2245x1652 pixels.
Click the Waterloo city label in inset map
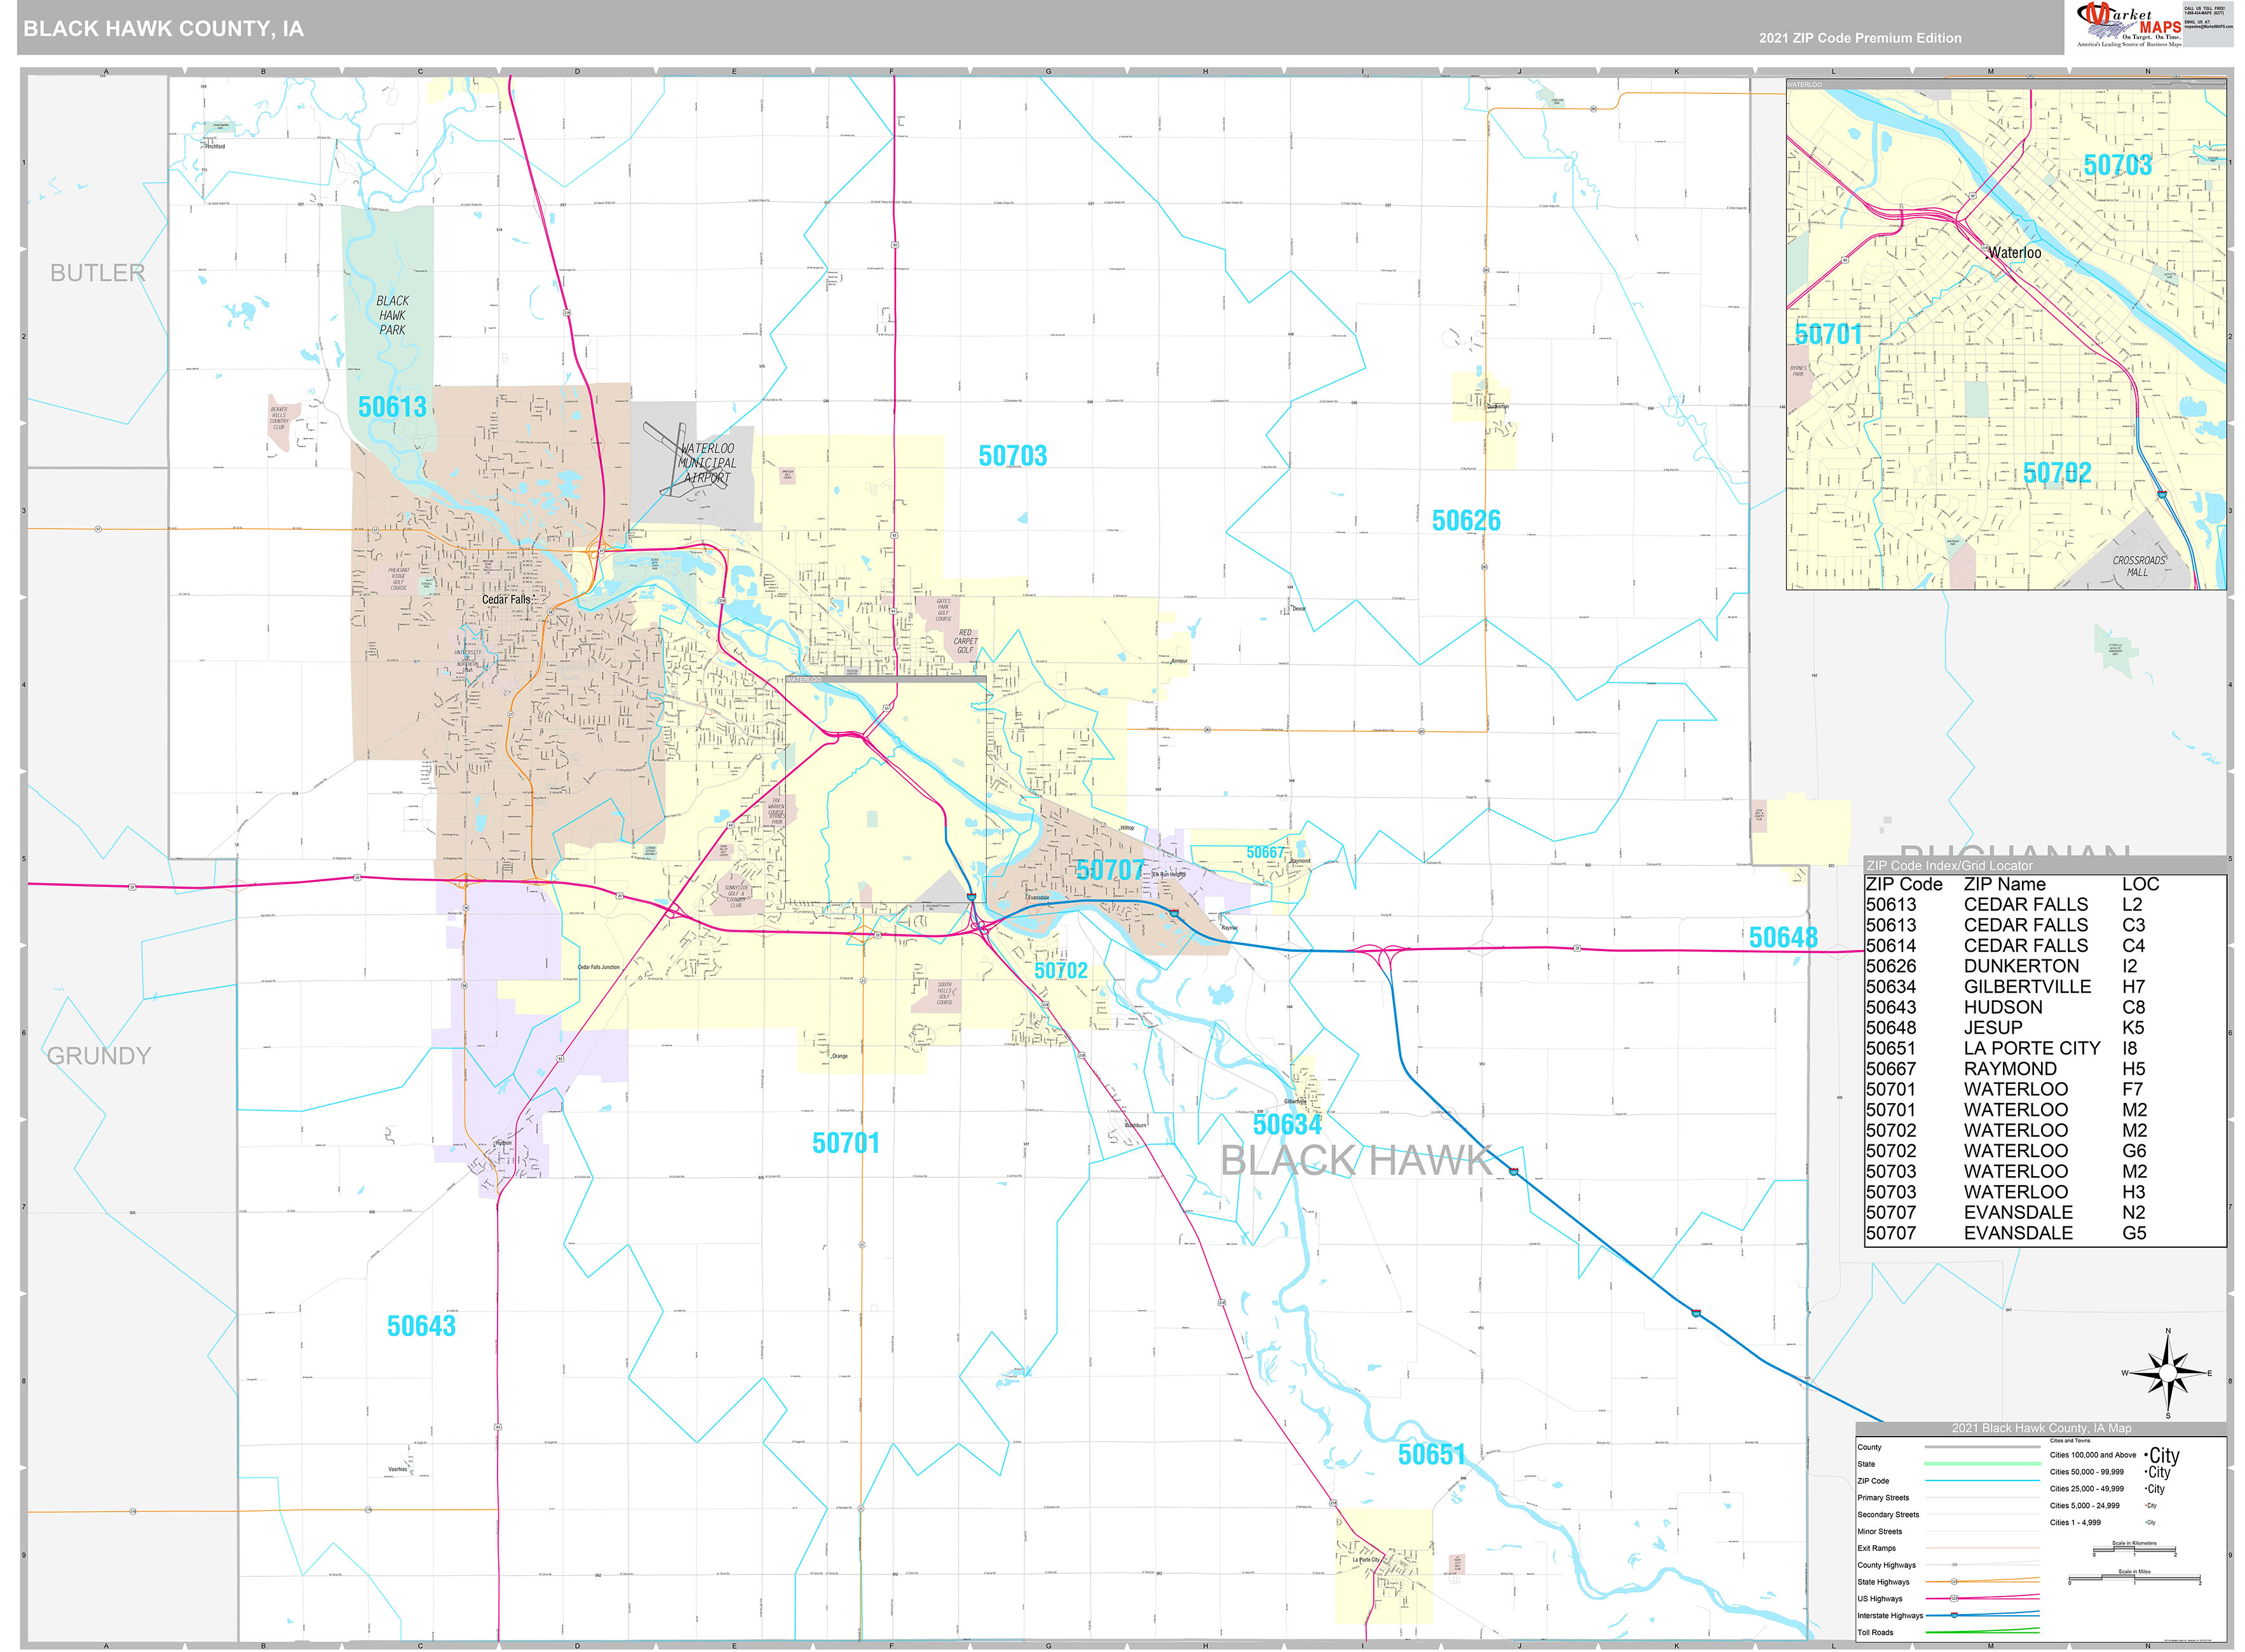click(x=2014, y=252)
